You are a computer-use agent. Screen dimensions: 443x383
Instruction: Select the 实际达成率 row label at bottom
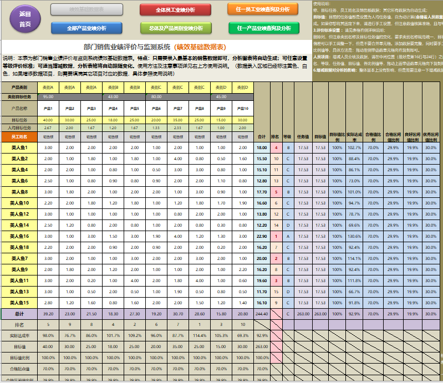click(19, 335)
